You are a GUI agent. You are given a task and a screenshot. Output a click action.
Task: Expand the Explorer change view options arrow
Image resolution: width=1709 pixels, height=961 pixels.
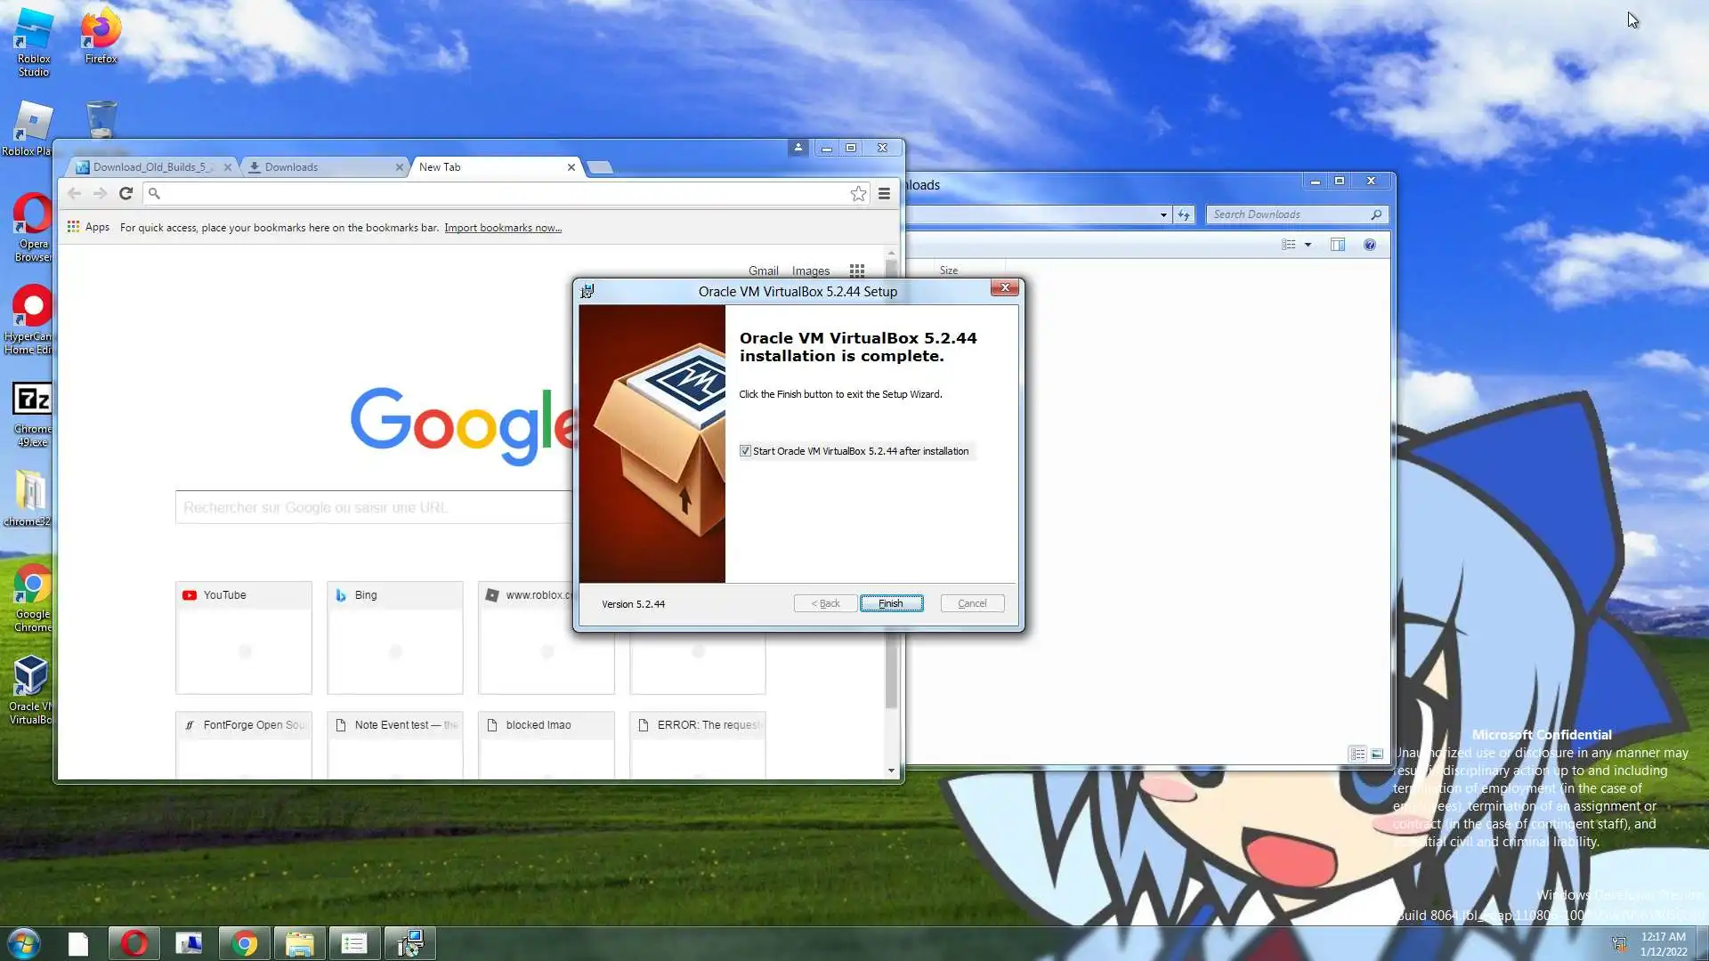(x=1308, y=245)
